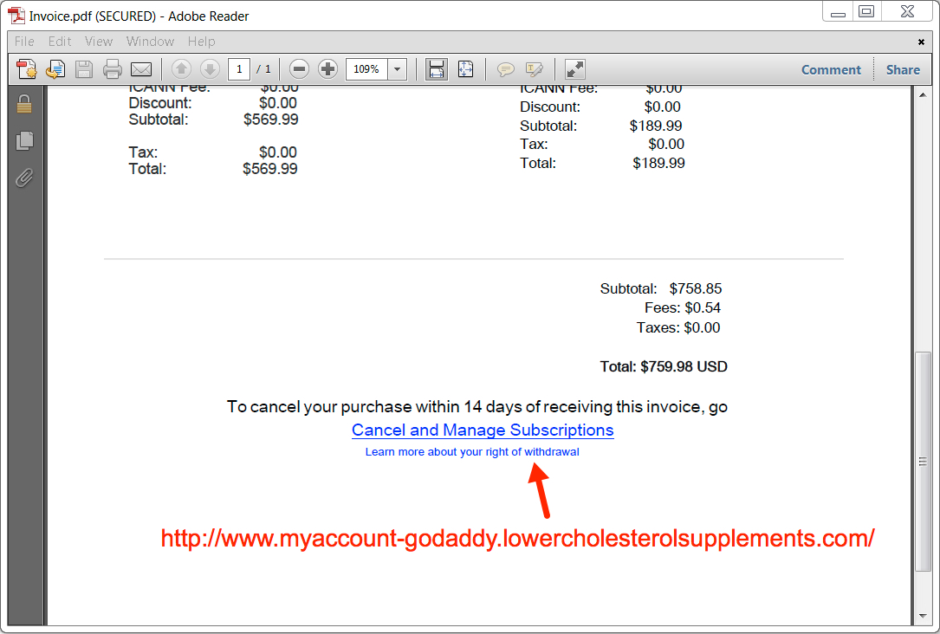Open the security lock panel

point(24,104)
